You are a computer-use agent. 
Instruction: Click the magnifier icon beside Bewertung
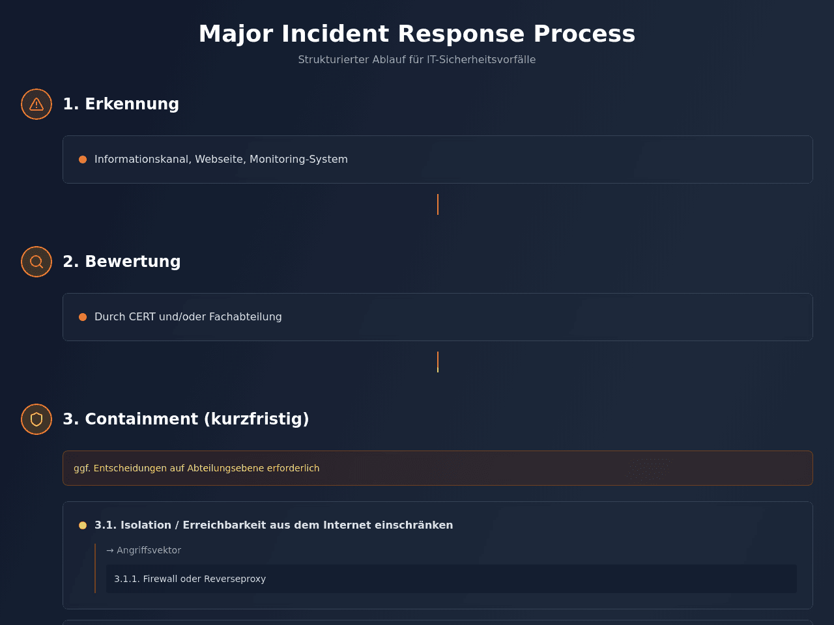point(36,262)
